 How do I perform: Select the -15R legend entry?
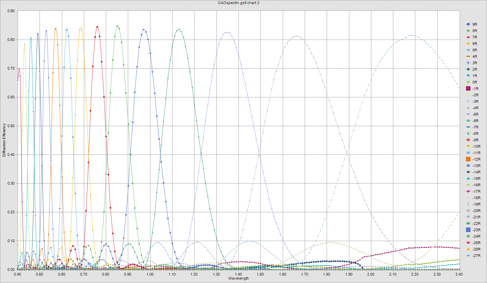pos(473,179)
